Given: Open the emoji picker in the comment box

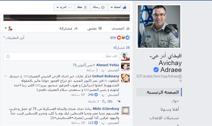Looking at the screenshot, I should (8, 56).
